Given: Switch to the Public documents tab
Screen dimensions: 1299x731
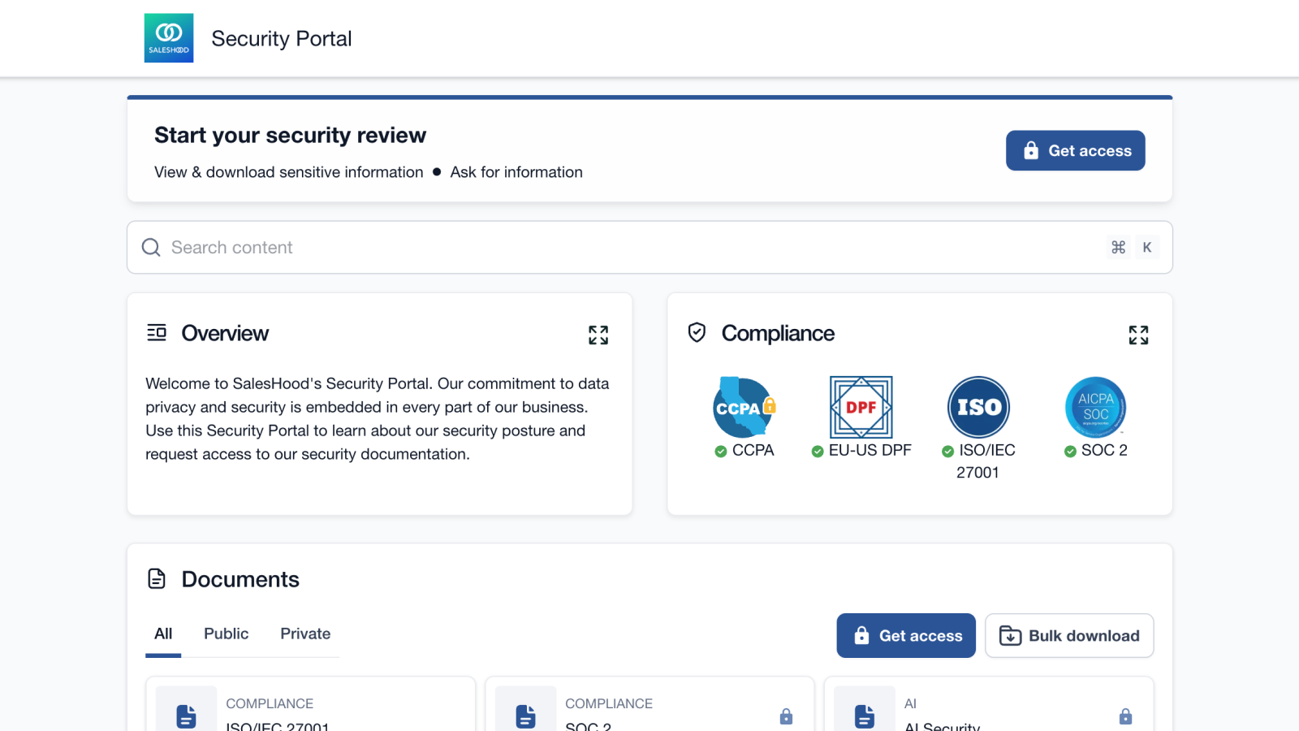Looking at the screenshot, I should [x=226, y=634].
